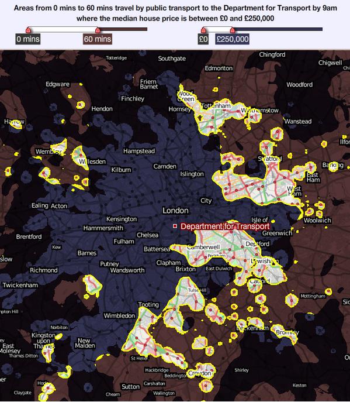Select the '£0' value label
The image size is (350, 402).
(203, 39)
